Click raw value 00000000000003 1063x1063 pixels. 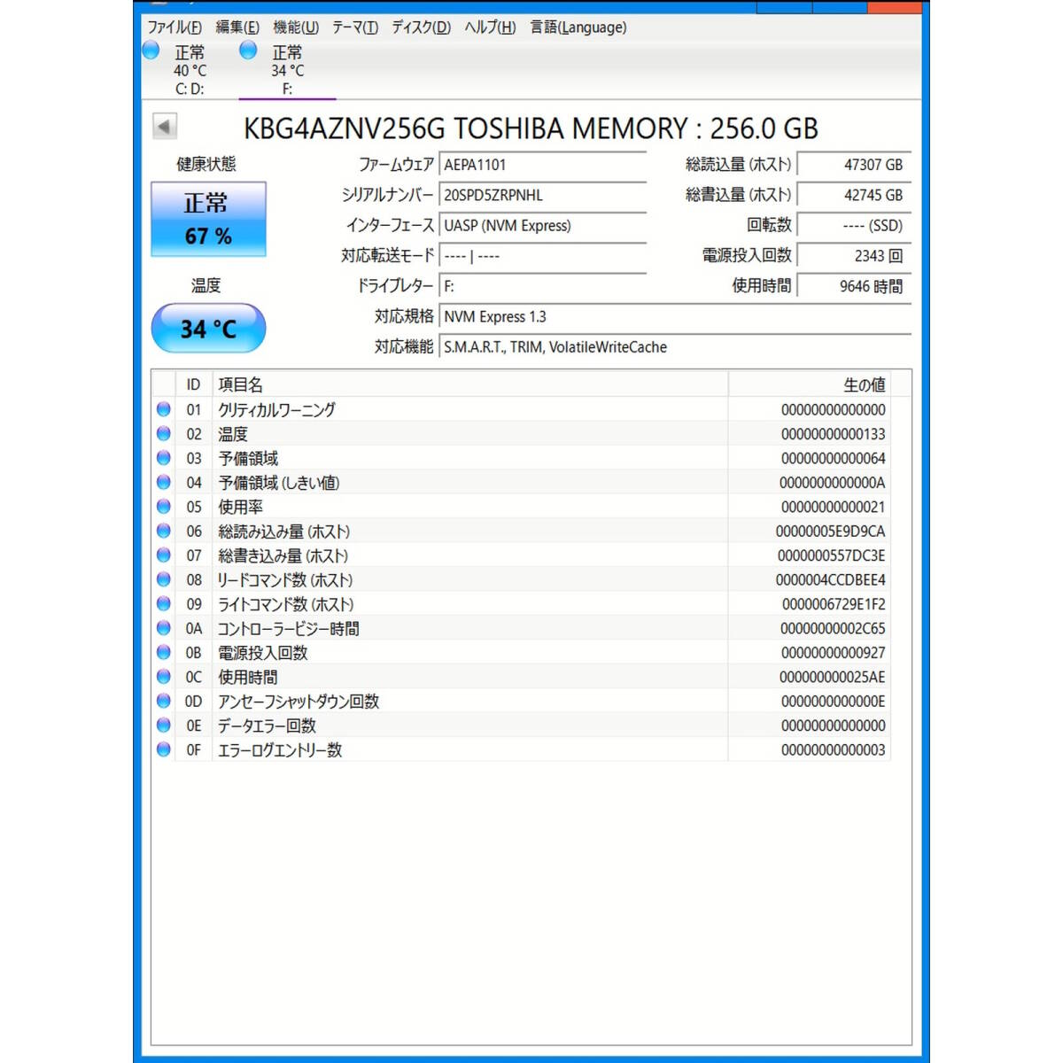pos(833,750)
